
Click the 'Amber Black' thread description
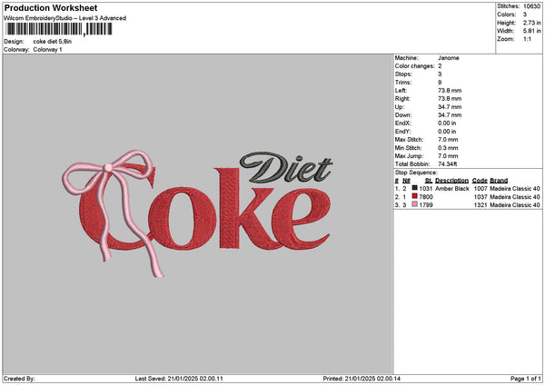[x=451, y=188]
